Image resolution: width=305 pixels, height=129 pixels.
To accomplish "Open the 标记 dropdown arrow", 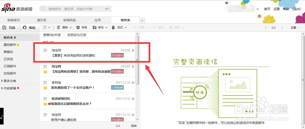I will (x=126, y=28).
